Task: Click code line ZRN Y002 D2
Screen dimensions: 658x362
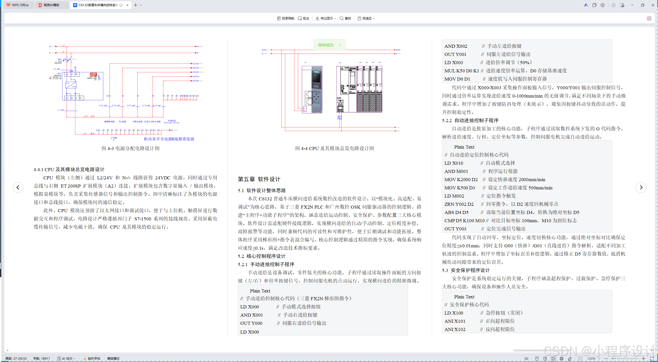Action: (501, 204)
